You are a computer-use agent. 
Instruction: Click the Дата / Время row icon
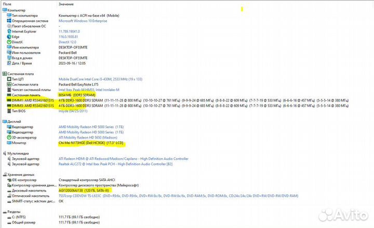click(x=8, y=64)
